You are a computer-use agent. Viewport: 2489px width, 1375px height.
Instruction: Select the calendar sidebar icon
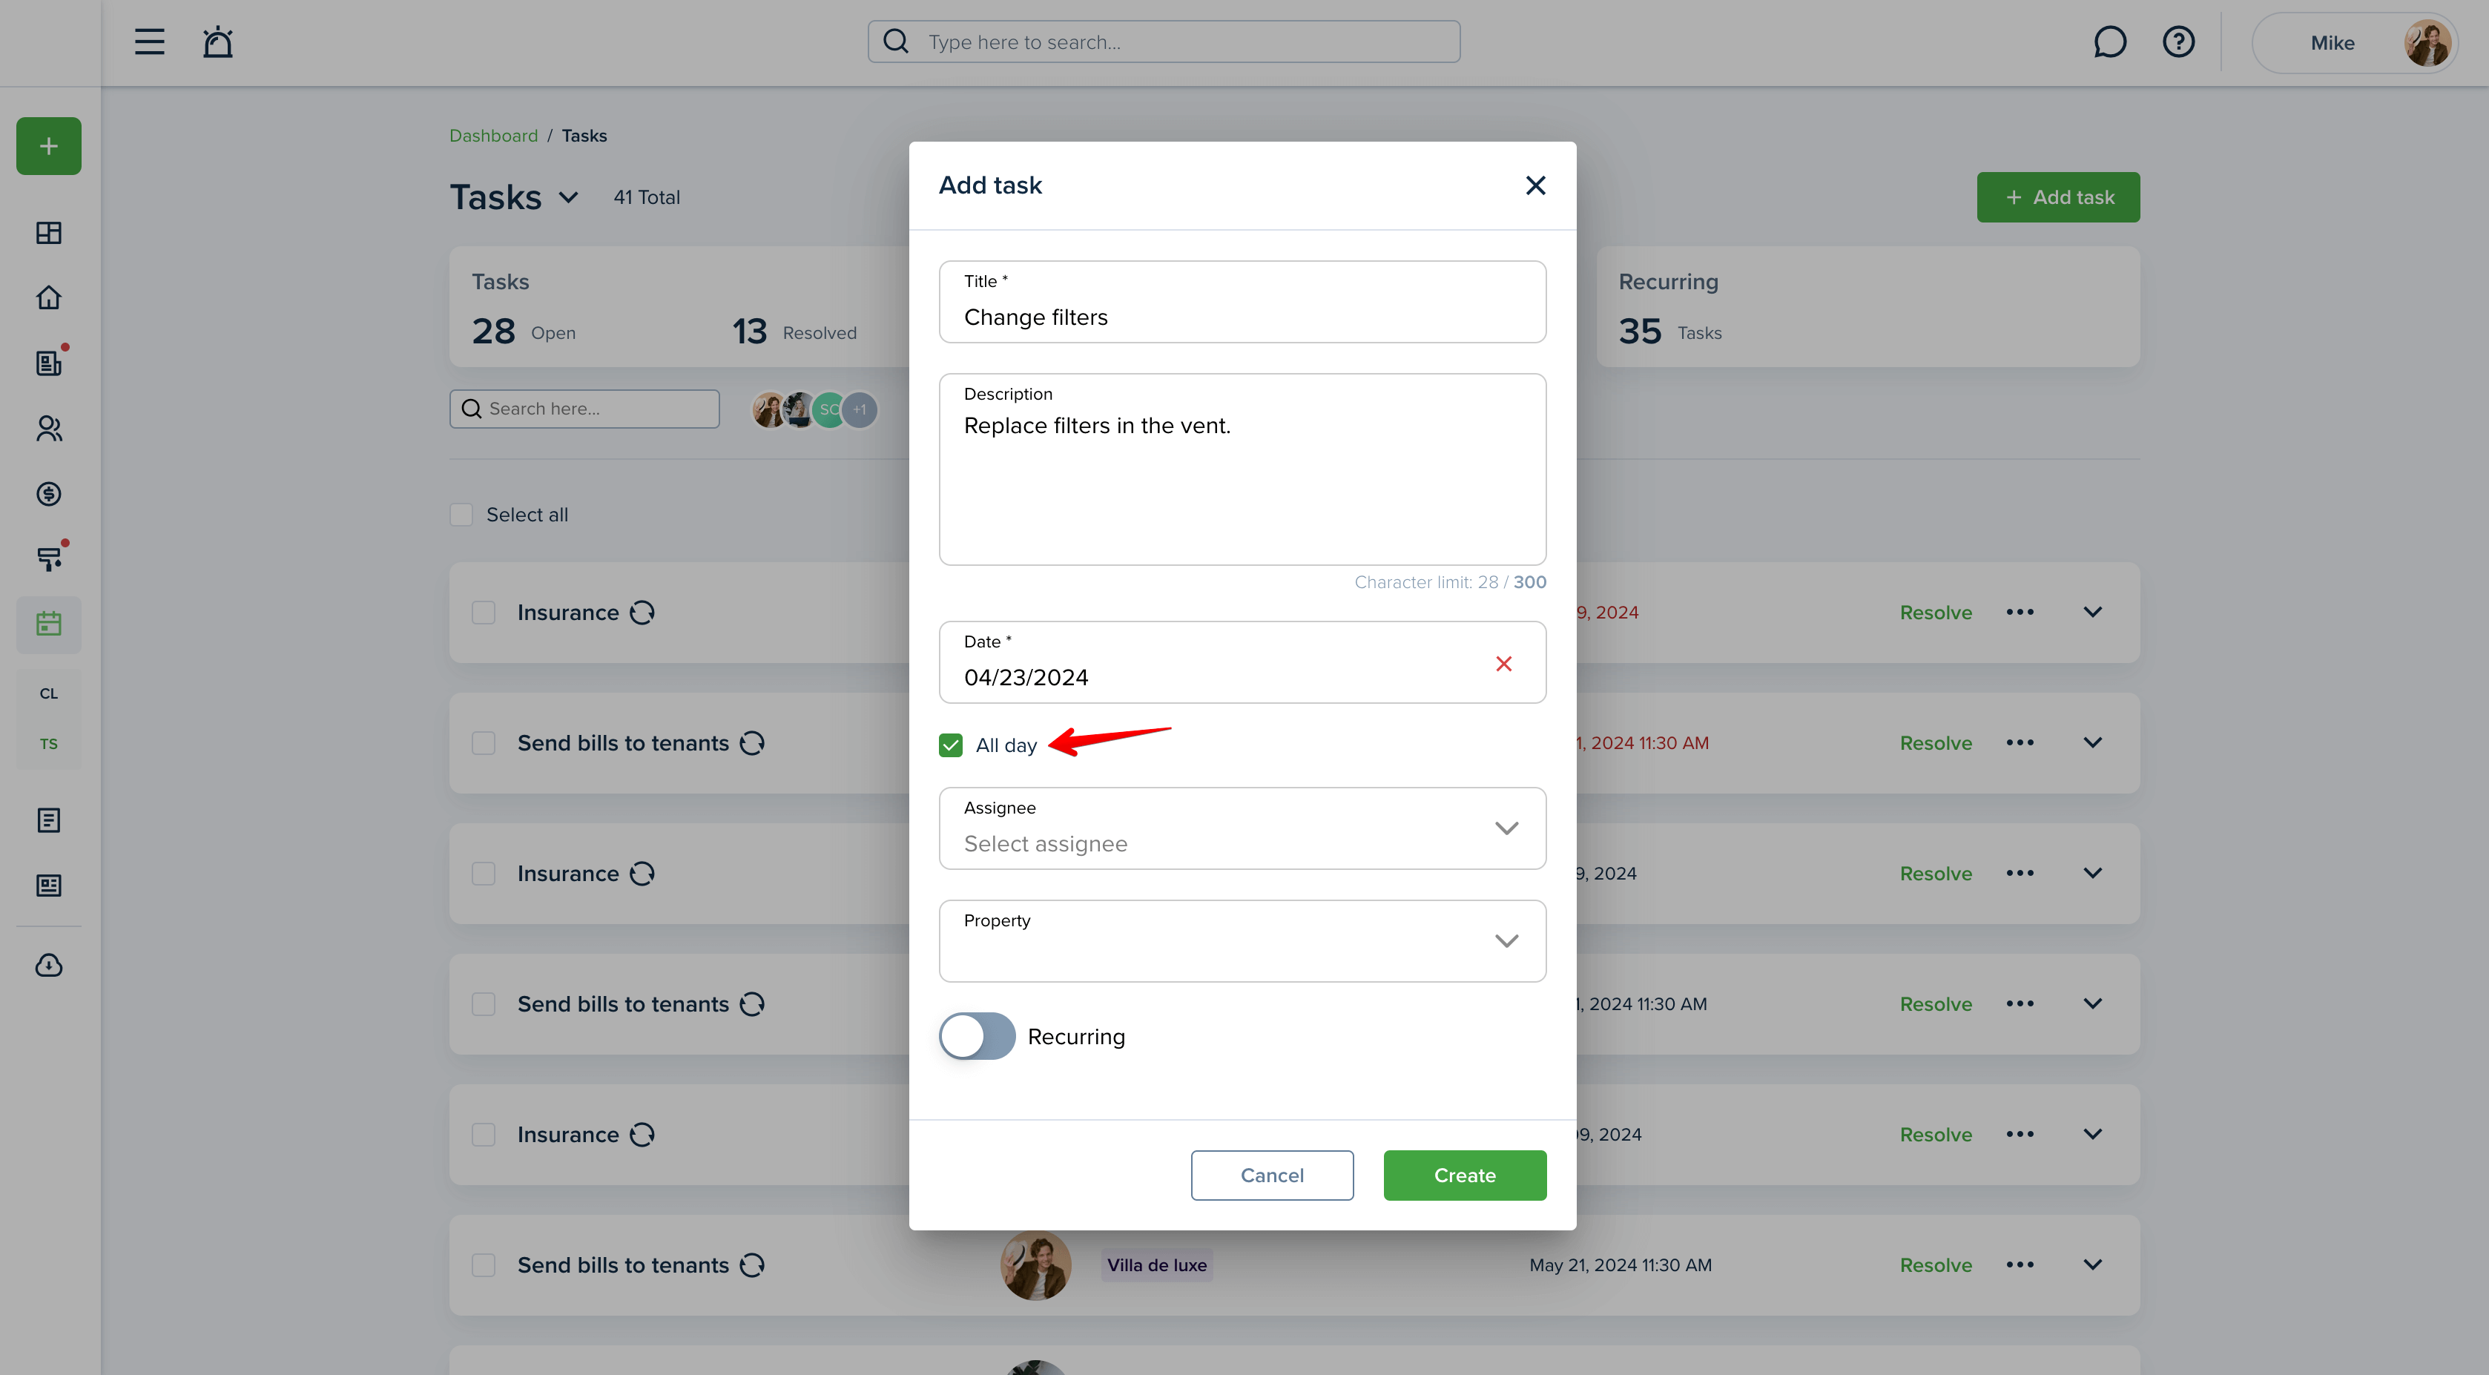click(x=48, y=624)
